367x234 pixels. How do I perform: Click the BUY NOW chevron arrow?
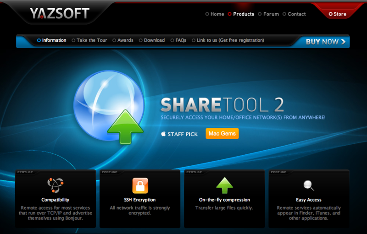[343, 42]
